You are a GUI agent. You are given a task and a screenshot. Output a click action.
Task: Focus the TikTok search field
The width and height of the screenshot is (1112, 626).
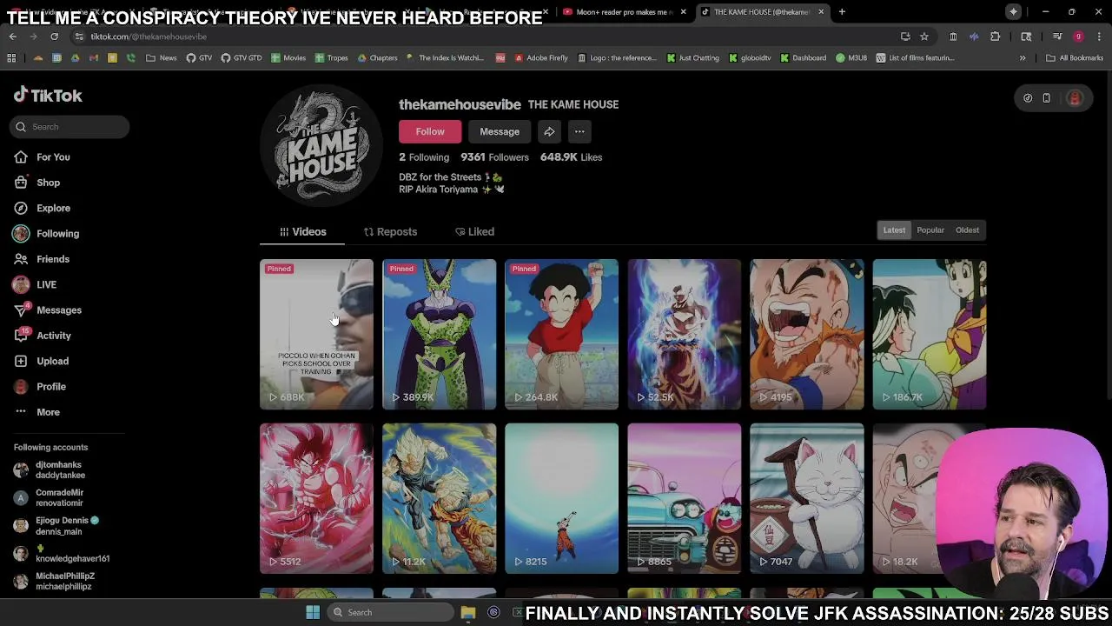click(x=71, y=127)
